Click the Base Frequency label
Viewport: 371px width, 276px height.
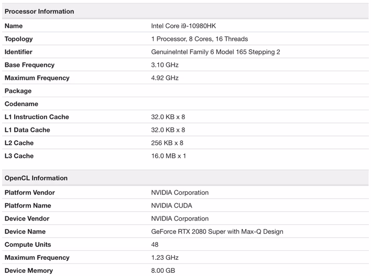click(x=29, y=65)
